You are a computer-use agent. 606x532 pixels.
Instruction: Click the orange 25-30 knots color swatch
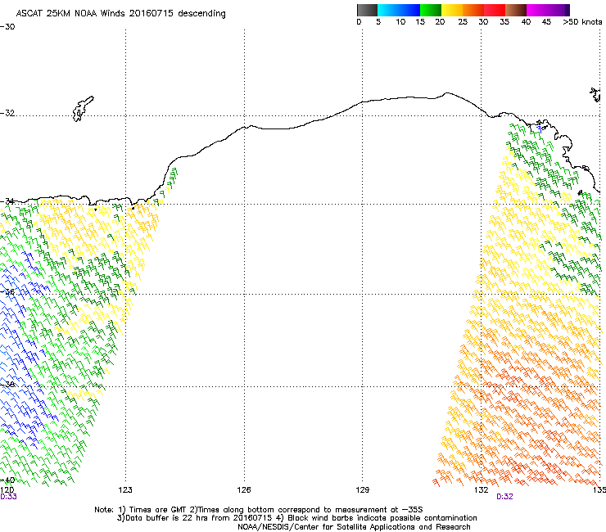[x=473, y=10]
